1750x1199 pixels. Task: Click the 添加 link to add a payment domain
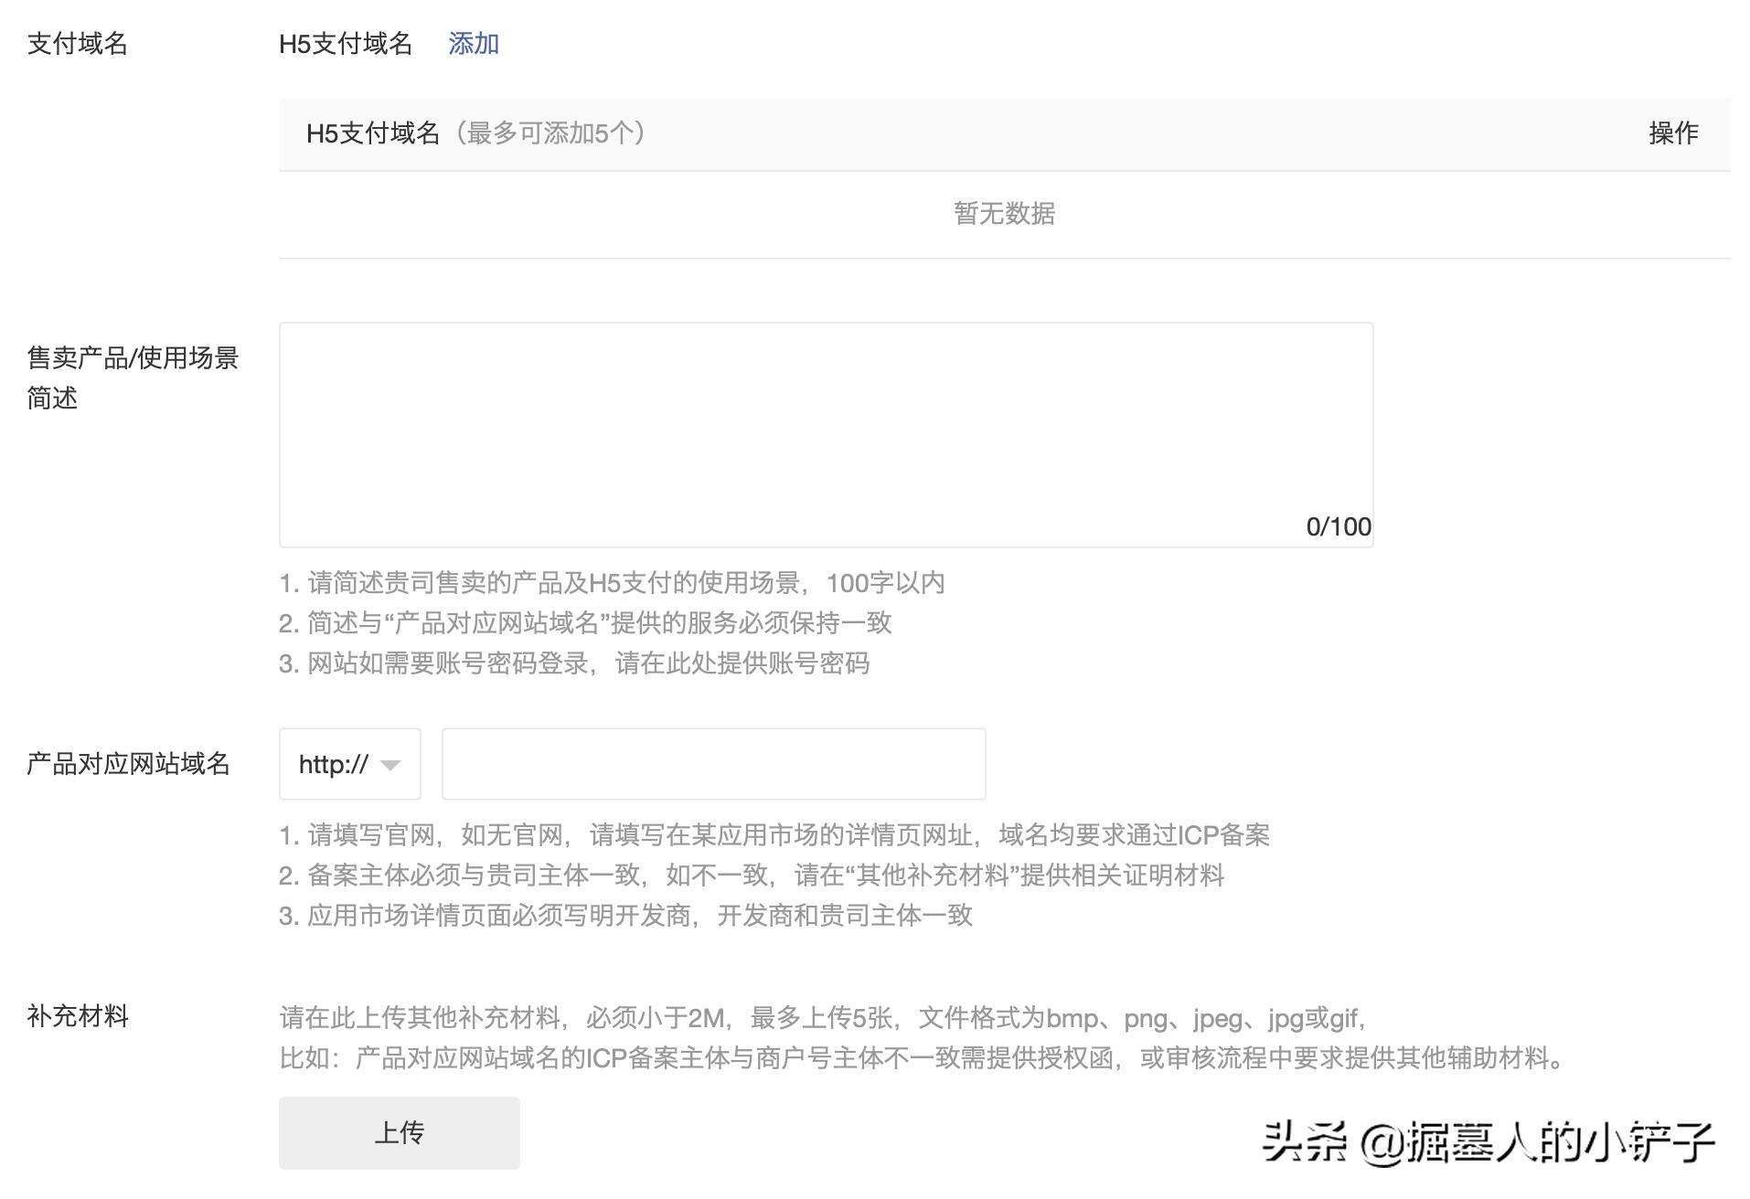pyautogui.click(x=473, y=44)
